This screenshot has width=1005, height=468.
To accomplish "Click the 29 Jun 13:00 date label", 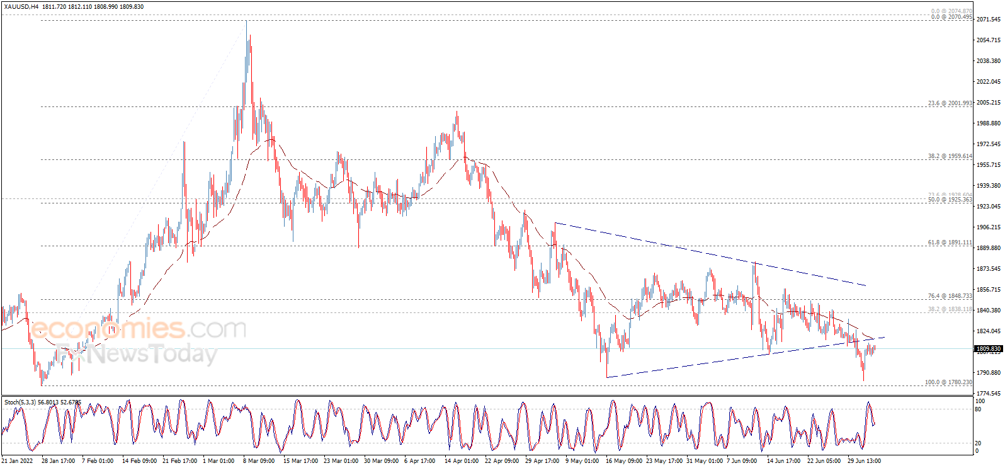I will point(864,461).
